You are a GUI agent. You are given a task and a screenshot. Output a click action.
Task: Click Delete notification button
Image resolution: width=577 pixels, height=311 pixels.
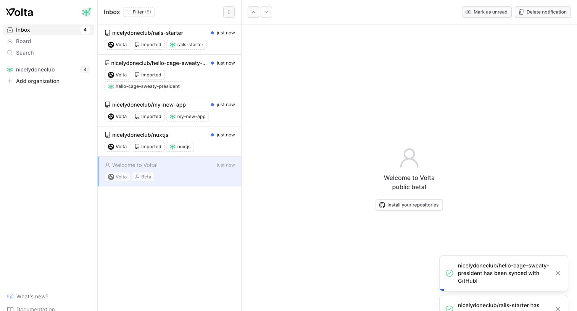point(543,12)
